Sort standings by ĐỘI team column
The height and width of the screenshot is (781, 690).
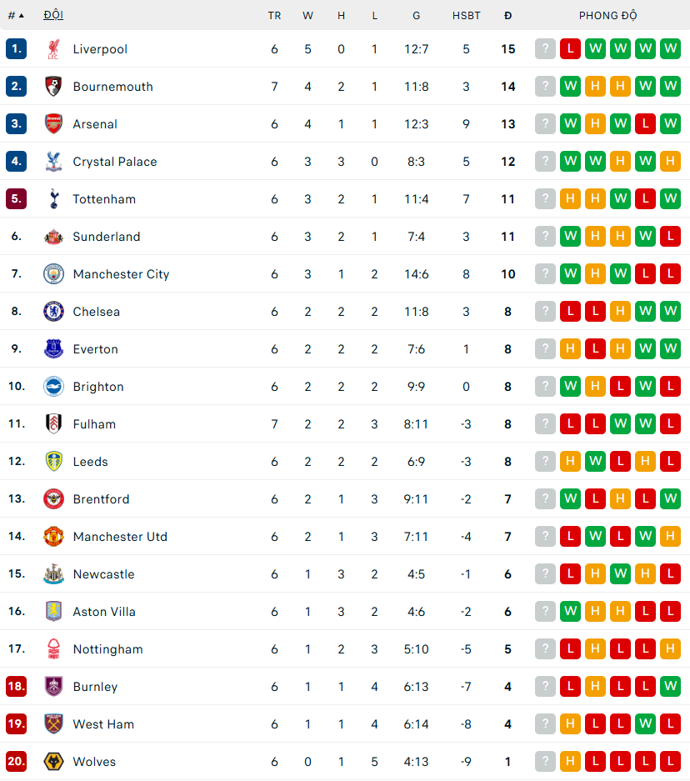pos(53,15)
